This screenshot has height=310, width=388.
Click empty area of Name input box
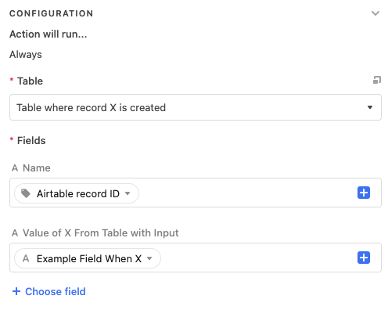248,193
